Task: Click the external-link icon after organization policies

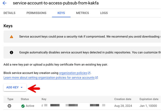Action: 89,73
